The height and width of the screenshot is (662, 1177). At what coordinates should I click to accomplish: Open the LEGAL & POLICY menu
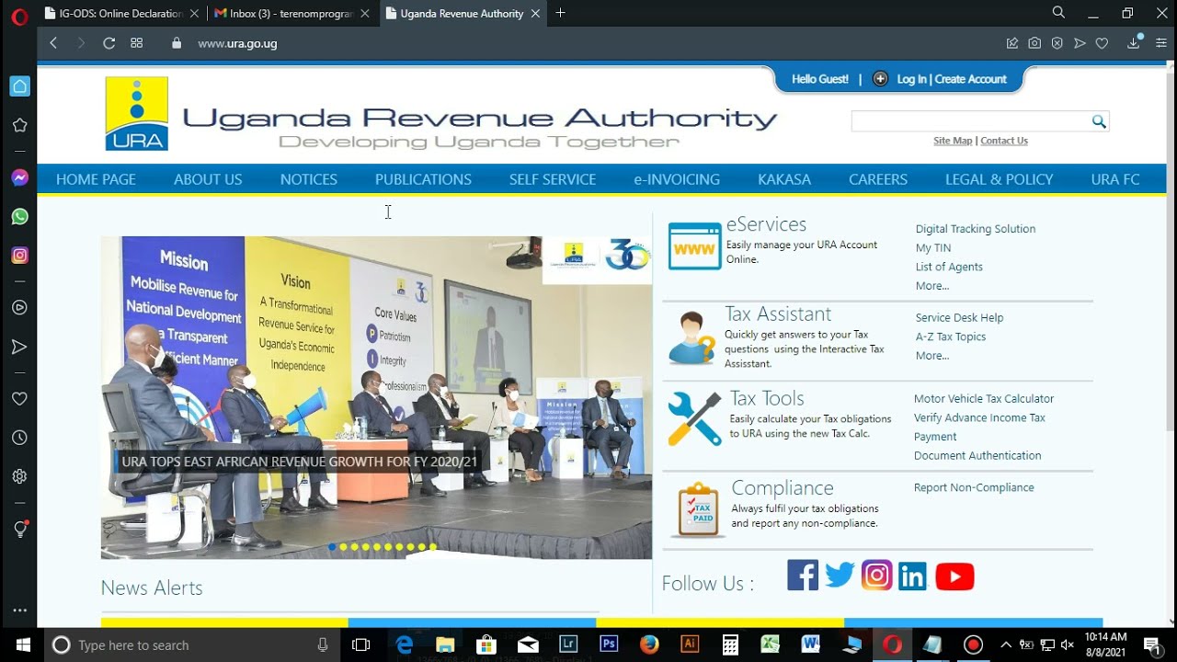click(x=1000, y=179)
